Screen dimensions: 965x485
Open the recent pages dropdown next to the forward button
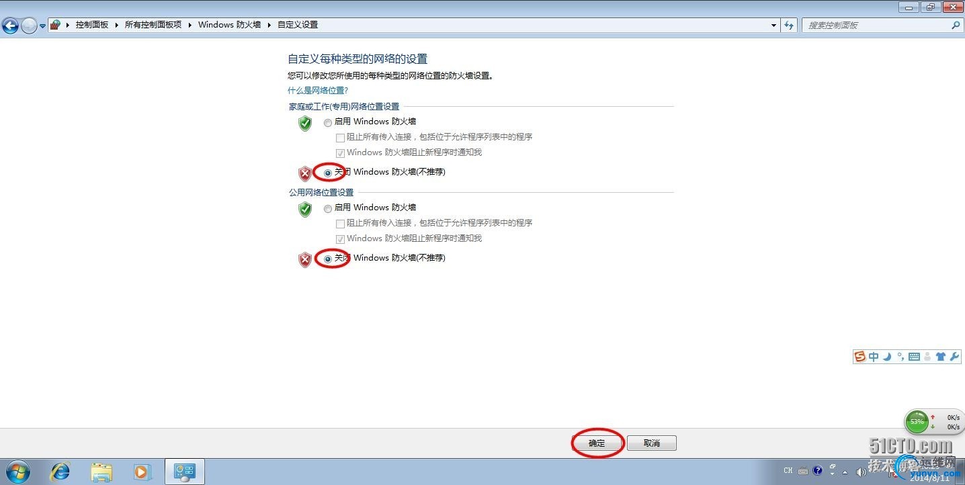tap(42, 26)
